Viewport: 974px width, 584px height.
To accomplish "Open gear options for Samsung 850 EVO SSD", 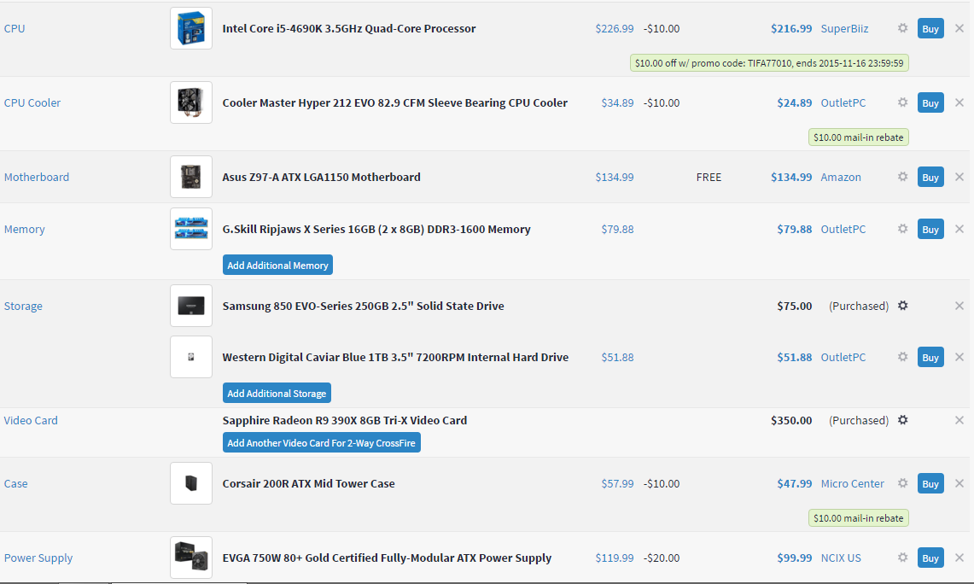I will click(x=902, y=306).
